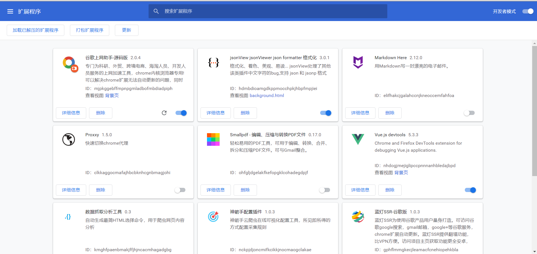The height and width of the screenshot is (254, 537).
Task: Click the Vue.js devtools logo icon
Action: pos(358,139)
